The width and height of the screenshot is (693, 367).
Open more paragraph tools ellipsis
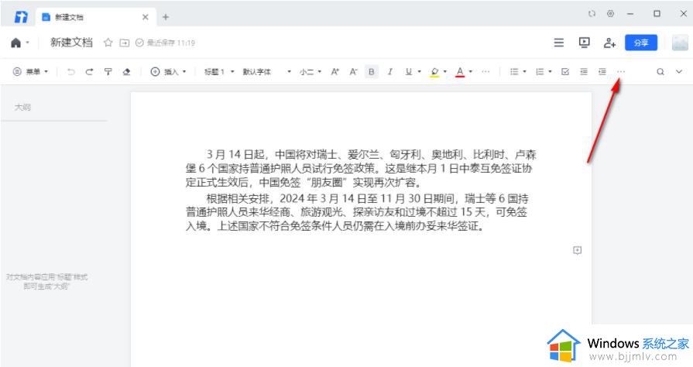(x=621, y=72)
